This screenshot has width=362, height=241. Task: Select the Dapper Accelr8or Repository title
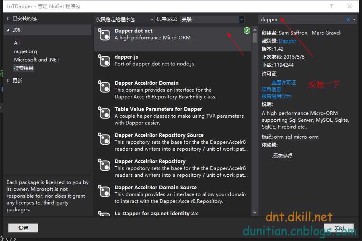(x=150, y=161)
